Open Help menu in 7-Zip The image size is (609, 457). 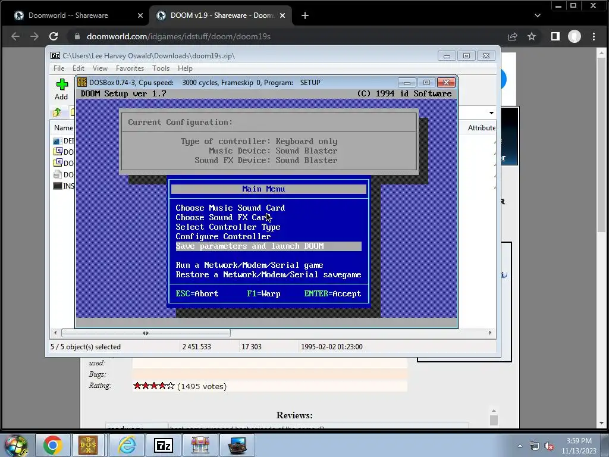coord(185,68)
